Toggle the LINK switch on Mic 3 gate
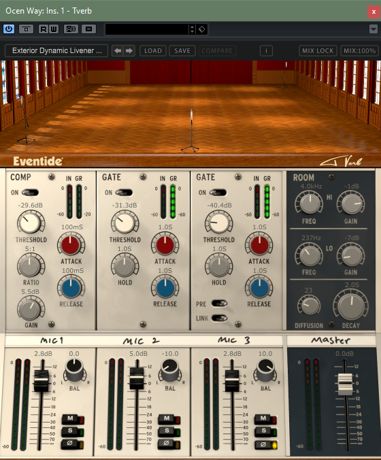This screenshot has height=460, width=381. [219, 318]
